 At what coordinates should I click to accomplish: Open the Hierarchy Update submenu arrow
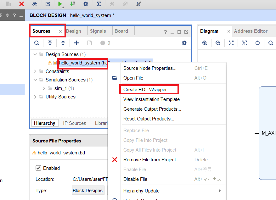[x=220, y=191]
